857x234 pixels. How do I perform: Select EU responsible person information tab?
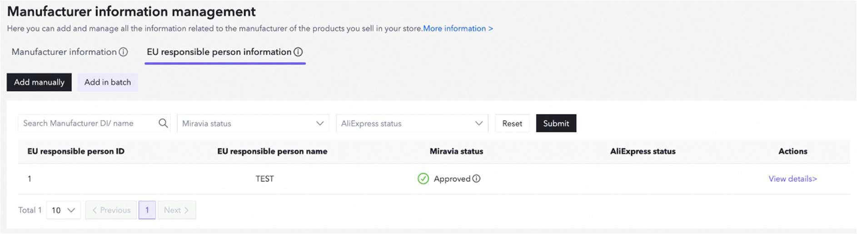click(219, 52)
